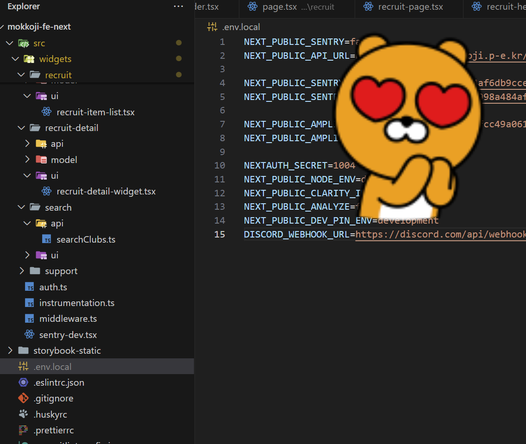Collapse mokkoji-fe-next project root
Image resolution: width=526 pixels, height=444 pixels.
[2, 26]
